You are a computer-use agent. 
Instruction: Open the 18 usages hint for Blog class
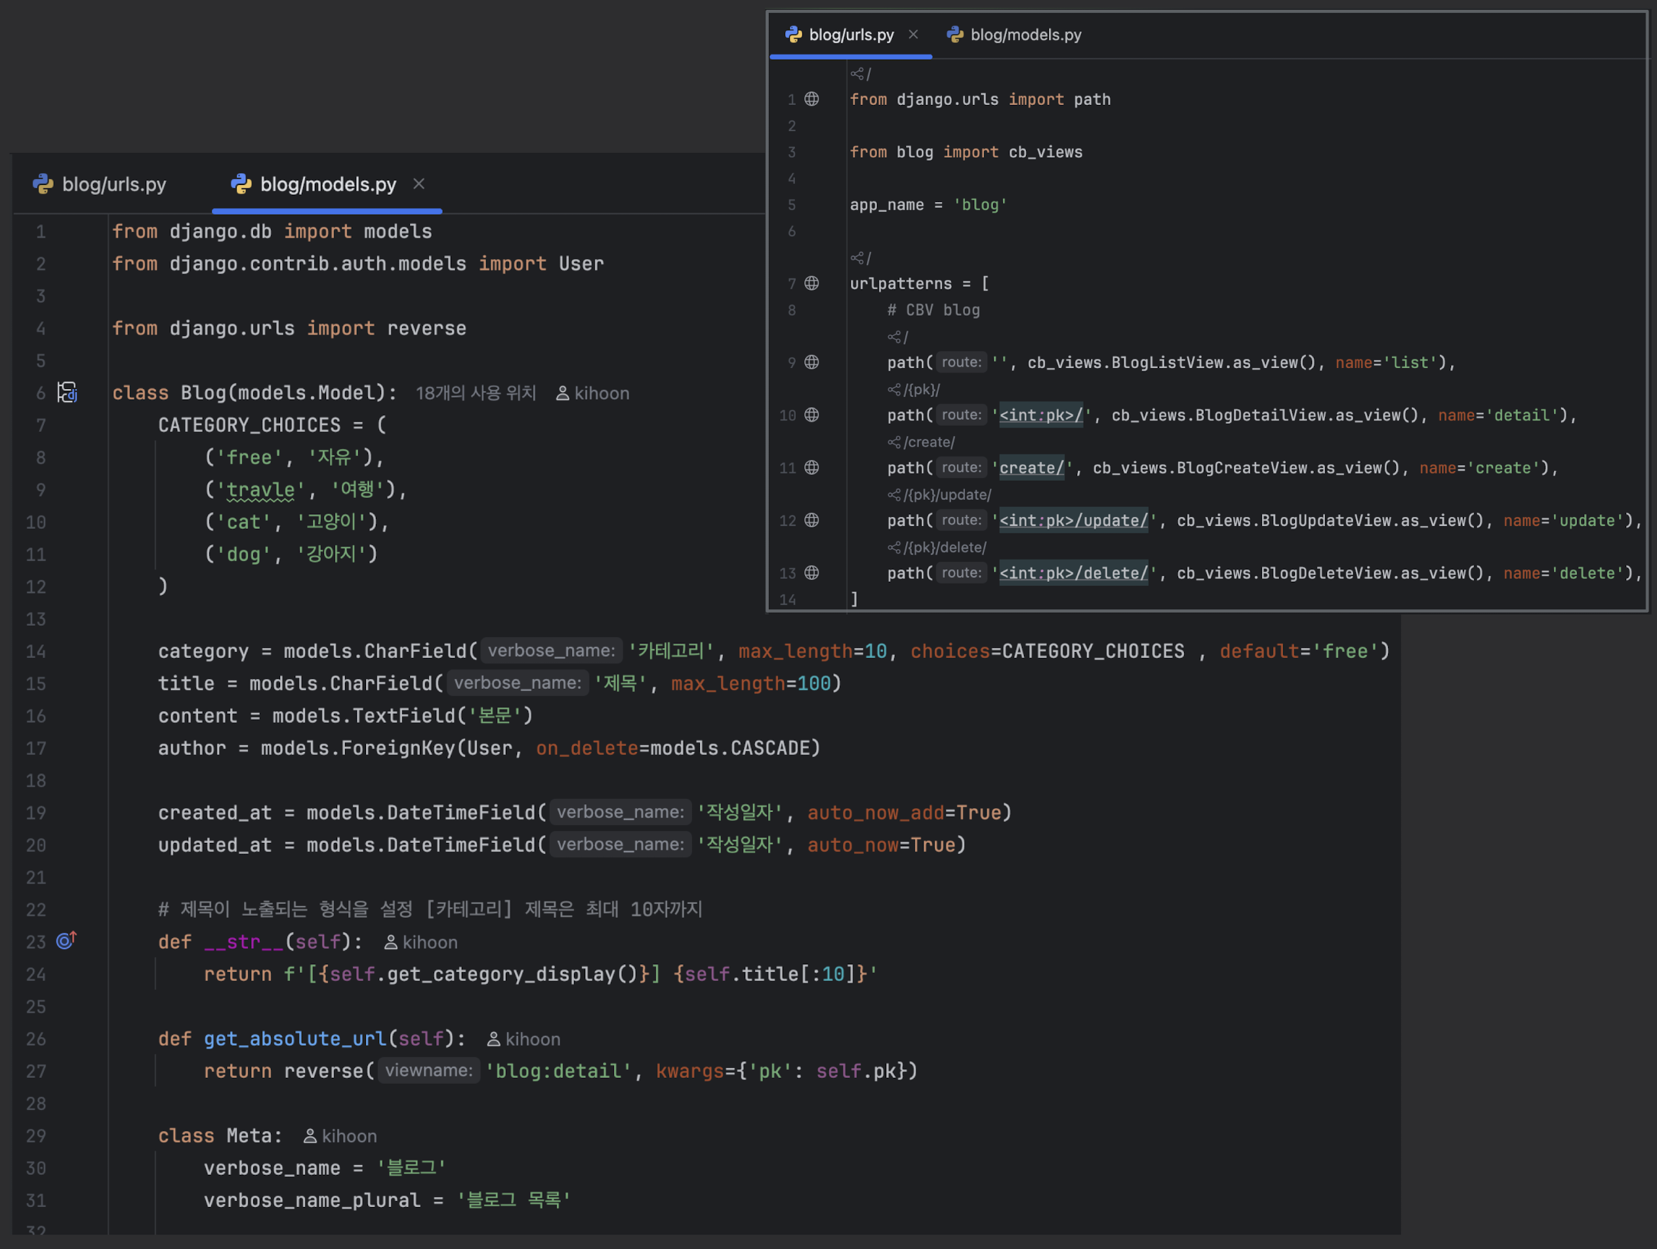pyautogui.click(x=476, y=394)
